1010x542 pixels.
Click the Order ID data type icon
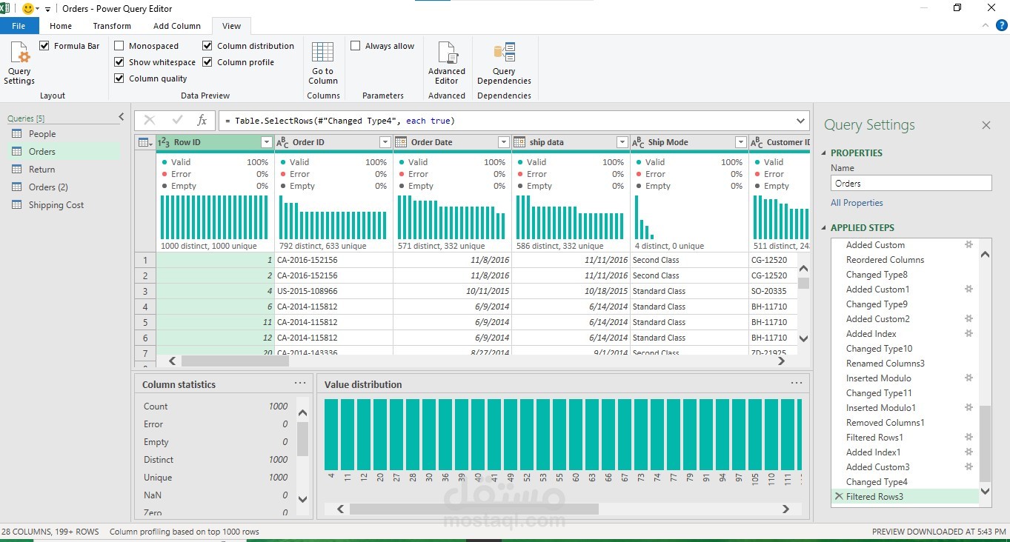(282, 142)
